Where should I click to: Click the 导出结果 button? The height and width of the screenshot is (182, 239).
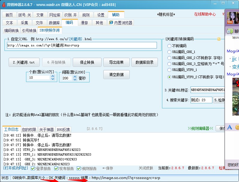point(116,62)
